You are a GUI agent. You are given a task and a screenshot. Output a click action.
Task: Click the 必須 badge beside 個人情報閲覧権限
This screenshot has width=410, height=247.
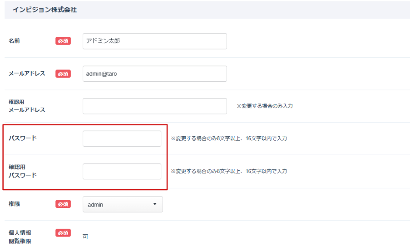pos(63,233)
